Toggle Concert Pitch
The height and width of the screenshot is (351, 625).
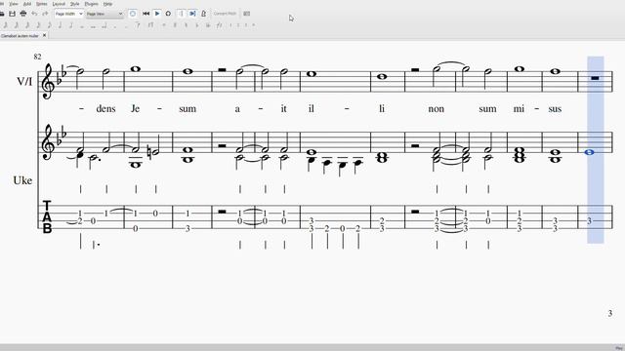pyautogui.click(x=225, y=14)
